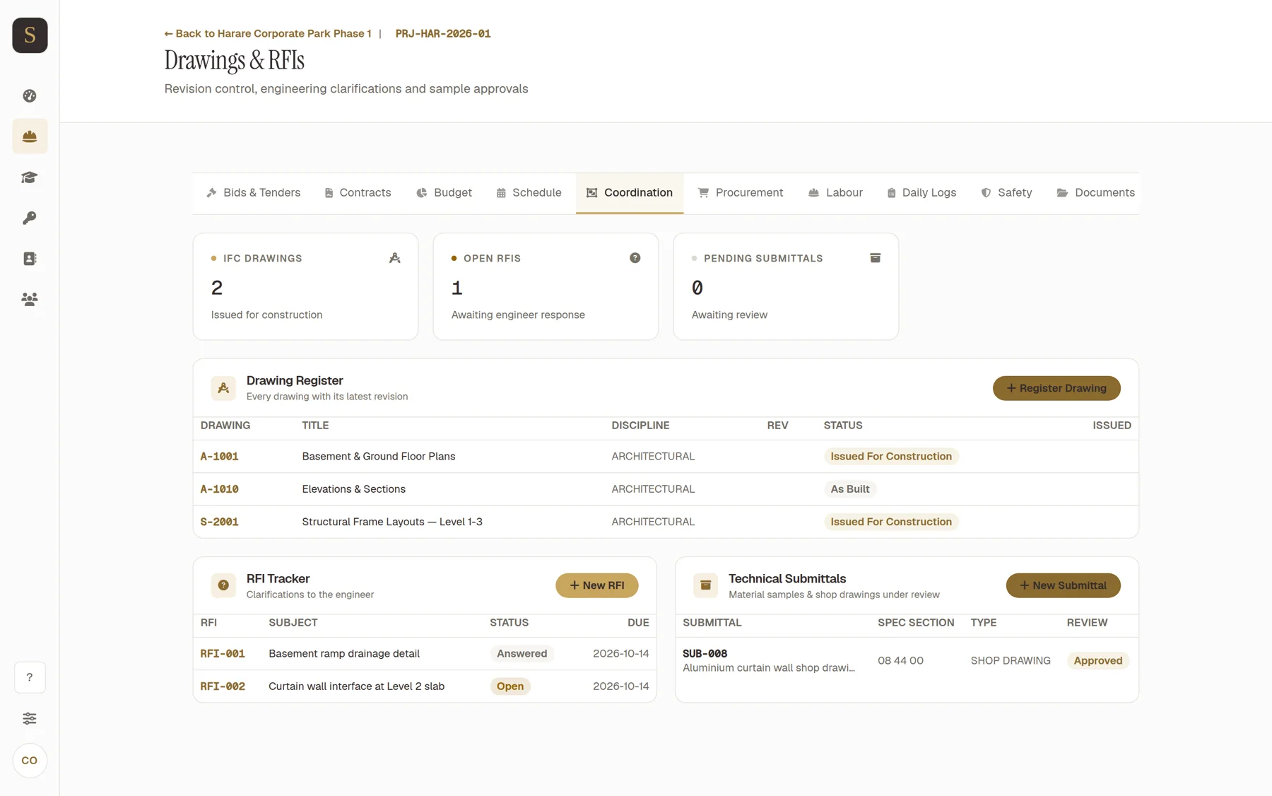
Task: Click the key icon in sidebar
Action: tap(30, 218)
